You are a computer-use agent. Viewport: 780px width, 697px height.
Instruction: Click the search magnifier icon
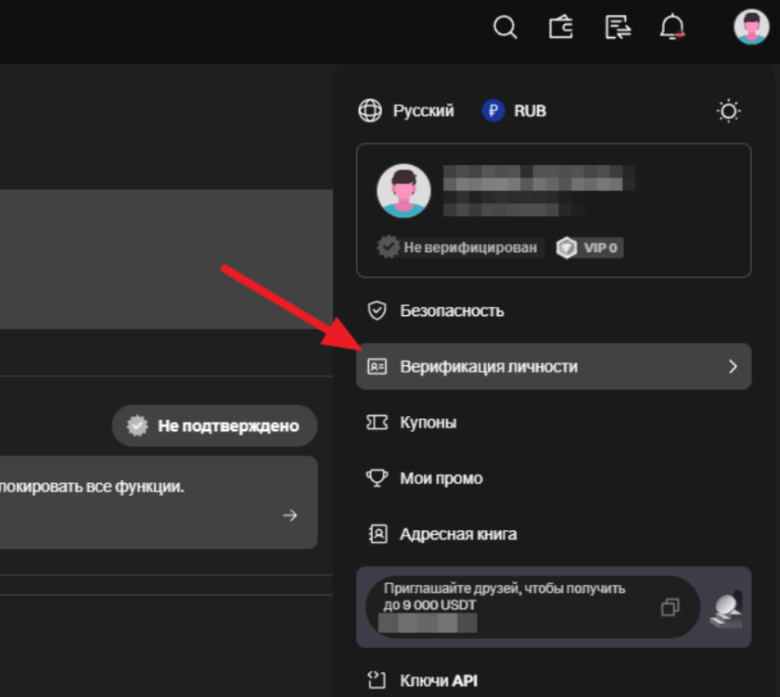(505, 28)
